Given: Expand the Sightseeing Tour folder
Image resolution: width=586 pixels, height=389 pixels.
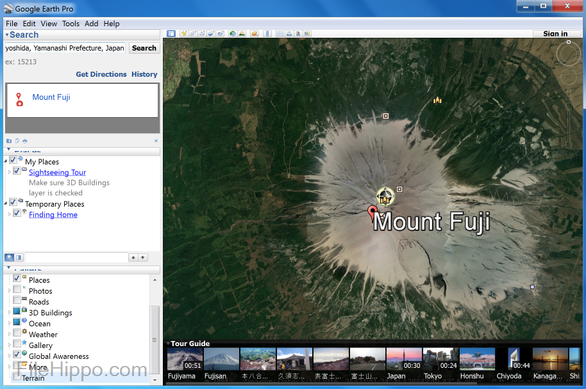Looking at the screenshot, I should 8,172.
